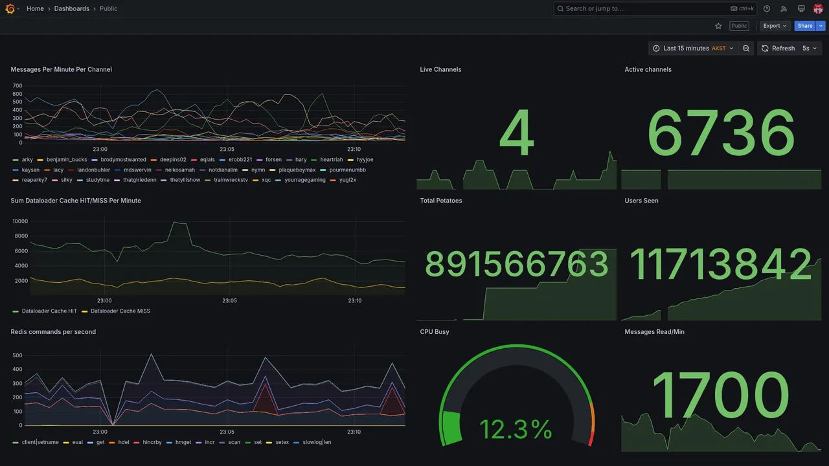Viewport: 829px width, 466px height.
Task: Toggle the forsen series in the legend
Action: (273, 159)
